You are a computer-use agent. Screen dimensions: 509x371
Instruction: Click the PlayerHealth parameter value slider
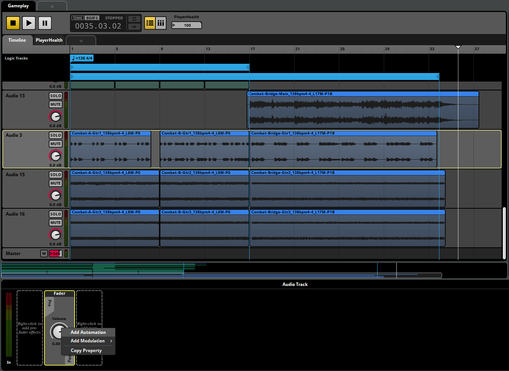pyautogui.click(x=187, y=25)
